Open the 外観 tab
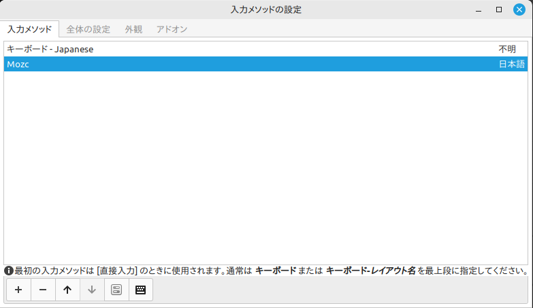Screen dimensions: 533x308 (x=133, y=29)
